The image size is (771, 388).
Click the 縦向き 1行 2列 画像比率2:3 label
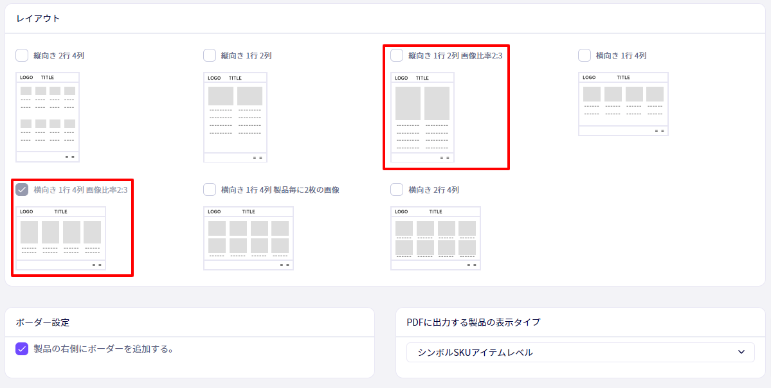pyautogui.click(x=455, y=56)
